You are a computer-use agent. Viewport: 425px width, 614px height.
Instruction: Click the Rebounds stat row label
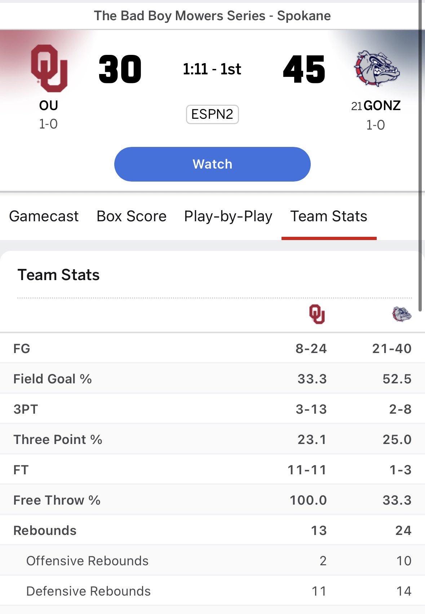pos(45,531)
